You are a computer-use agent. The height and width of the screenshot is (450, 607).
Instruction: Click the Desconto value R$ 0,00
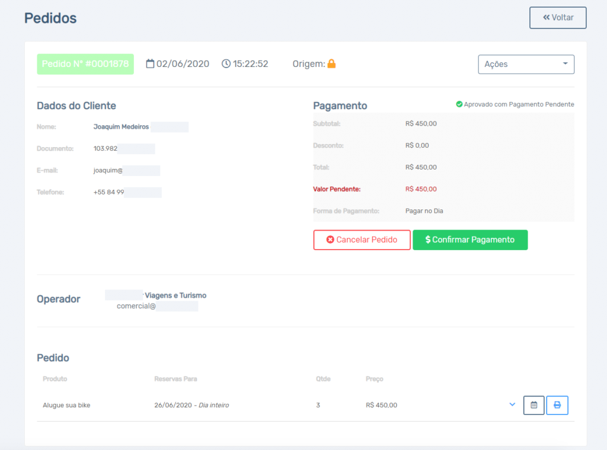[417, 146]
